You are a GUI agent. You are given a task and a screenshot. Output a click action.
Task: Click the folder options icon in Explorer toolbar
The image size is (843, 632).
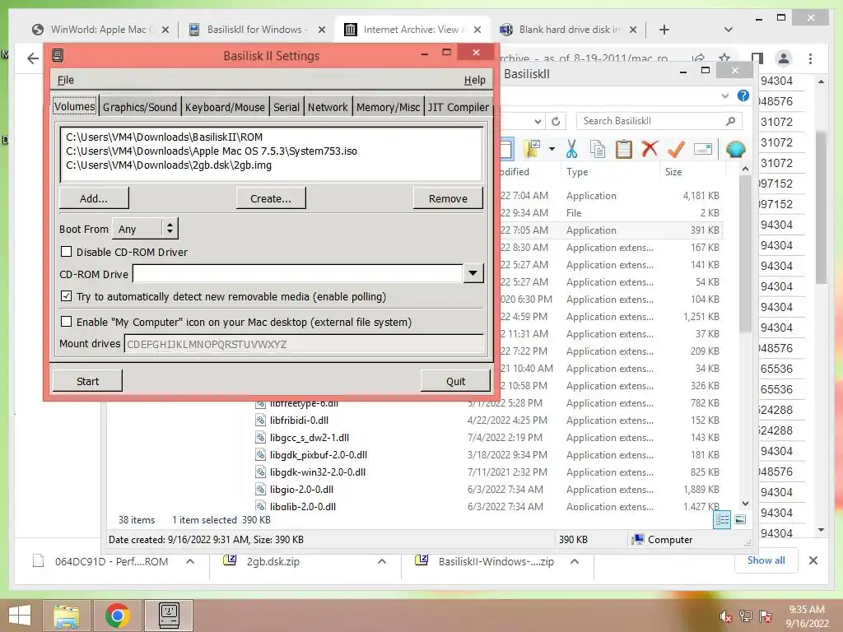coord(533,148)
